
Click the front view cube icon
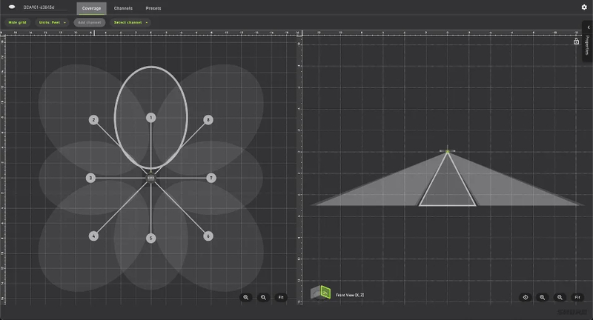(x=319, y=293)
